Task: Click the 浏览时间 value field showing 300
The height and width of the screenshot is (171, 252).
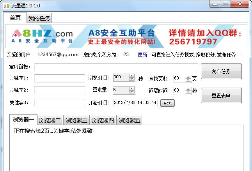Action: (121, 78)
